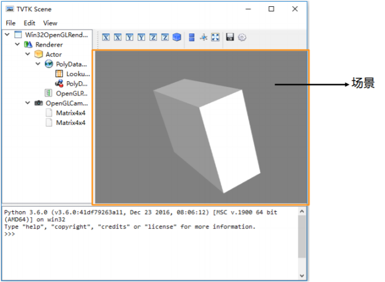385x282 pixels.
Task: Select the LookupTable item in the tree
Action: click(78, 74)
